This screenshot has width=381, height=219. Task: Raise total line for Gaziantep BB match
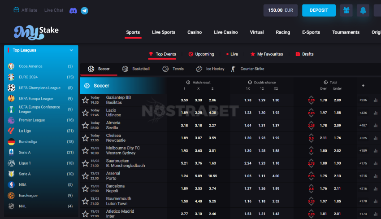[x=311, y=97]
